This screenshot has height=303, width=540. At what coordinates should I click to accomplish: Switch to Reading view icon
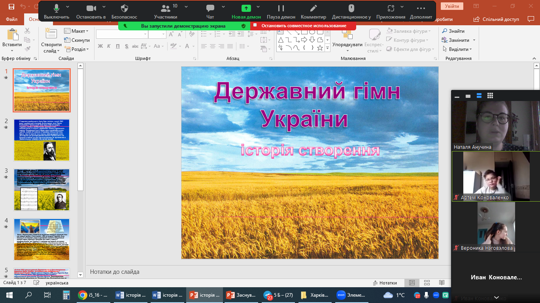pos(442,283)
